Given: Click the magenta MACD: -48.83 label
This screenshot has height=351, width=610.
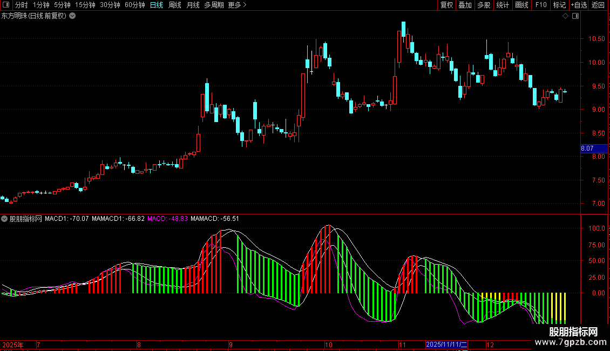Looking at the screenshot, I should tap(167, 219).
